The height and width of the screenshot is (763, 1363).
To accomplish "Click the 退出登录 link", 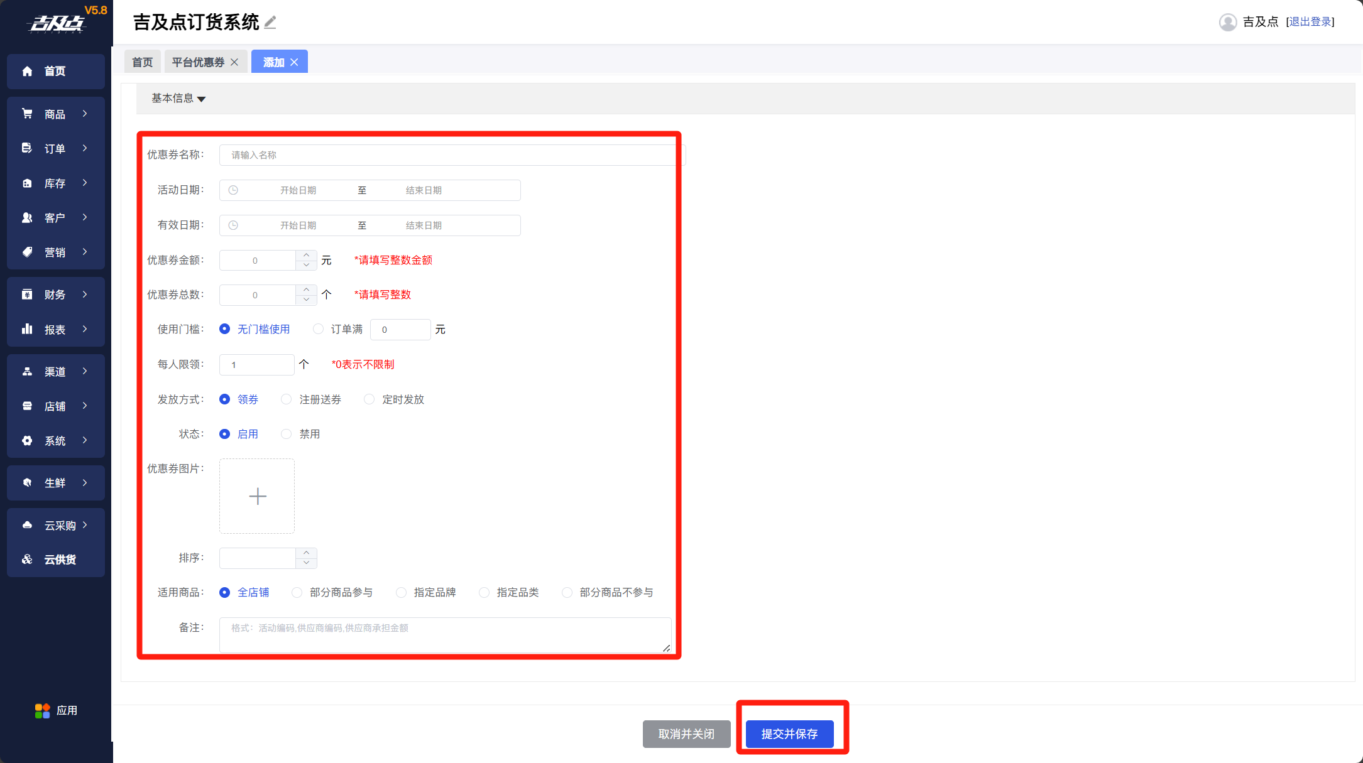I will point(1310,22).
